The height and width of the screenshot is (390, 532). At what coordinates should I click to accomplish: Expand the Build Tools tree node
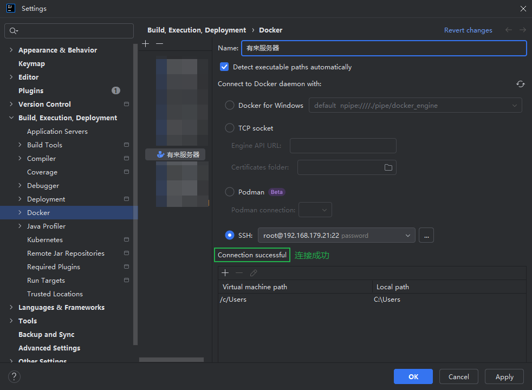21,145
